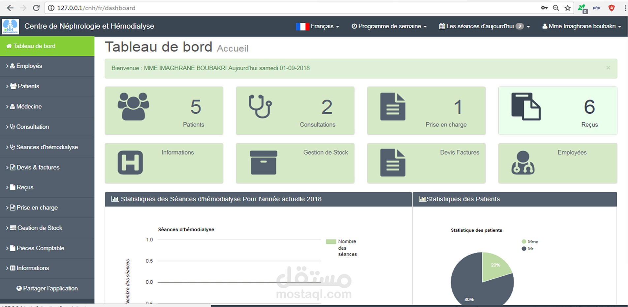
Task: Open Mme Imaghrane boubakri user menu
Action: click(x=582, y=26)
